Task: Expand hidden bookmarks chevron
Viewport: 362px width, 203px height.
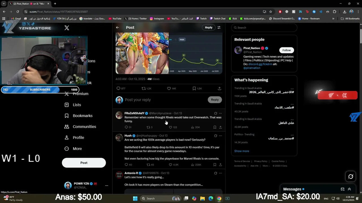Action: tap(333, 19)
